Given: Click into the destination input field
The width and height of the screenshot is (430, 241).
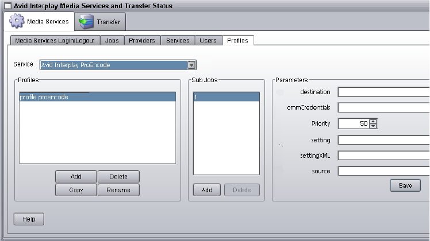Looking at the screenshot, I should [383, 92].
